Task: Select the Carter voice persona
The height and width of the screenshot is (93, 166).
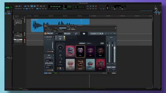Action: point(100,65)
